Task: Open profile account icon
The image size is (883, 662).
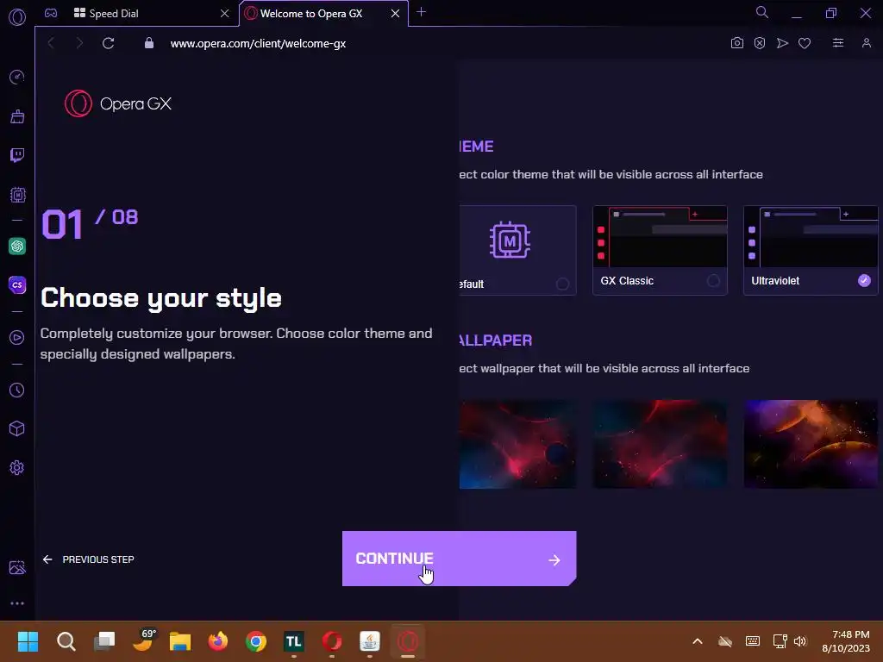Action: 866,43
